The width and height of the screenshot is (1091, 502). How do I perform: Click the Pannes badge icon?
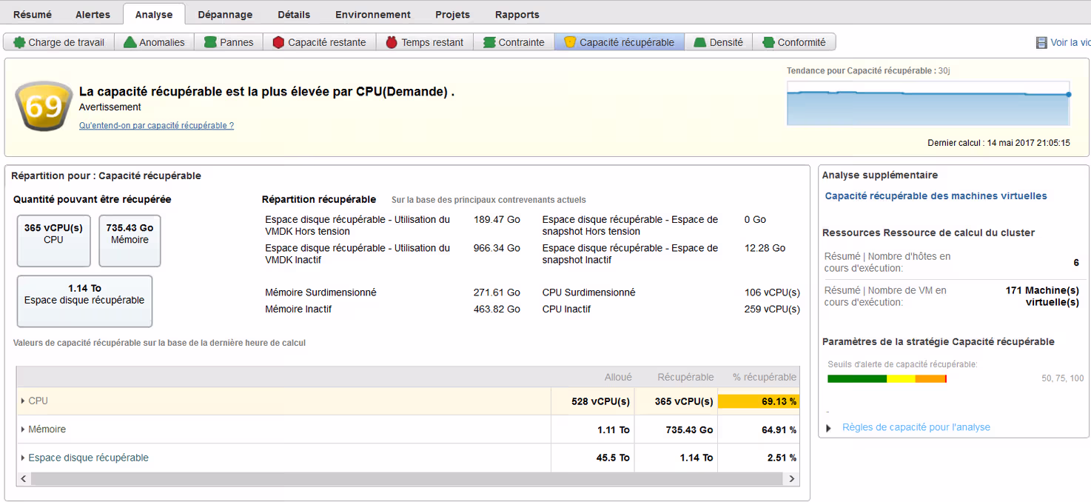210,42
